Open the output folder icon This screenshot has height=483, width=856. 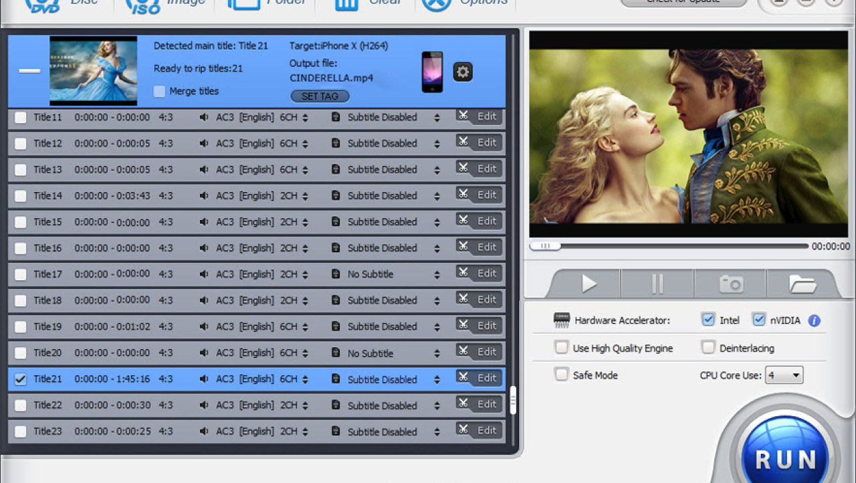click(802, 284)
